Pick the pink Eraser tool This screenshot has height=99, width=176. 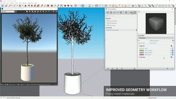(x=6, y=5)
